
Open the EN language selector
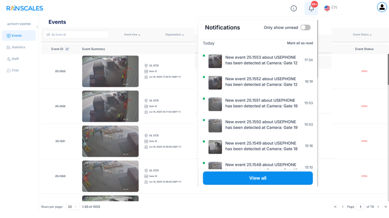(x=330, y=8)
